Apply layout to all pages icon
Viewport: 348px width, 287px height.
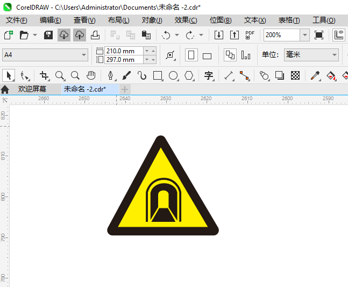[x=230, y=55]
